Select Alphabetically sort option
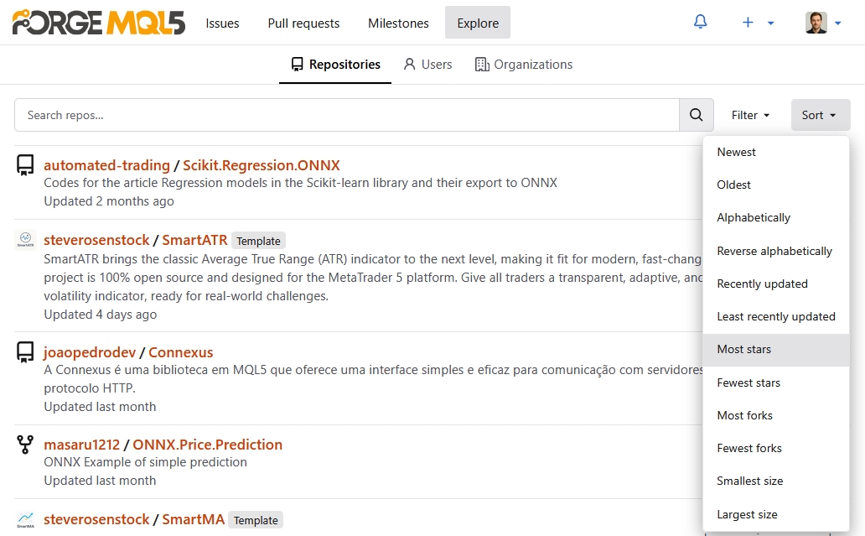865x536 pixels. coord(775,217)
